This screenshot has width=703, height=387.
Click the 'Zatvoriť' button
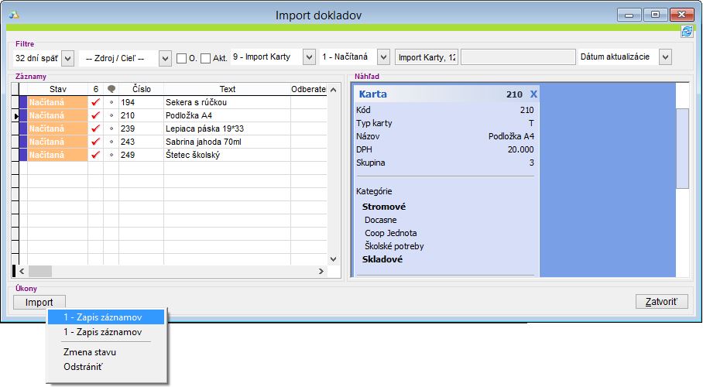coord(661,302)
